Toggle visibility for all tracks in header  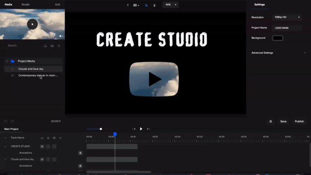pos(42,138)
